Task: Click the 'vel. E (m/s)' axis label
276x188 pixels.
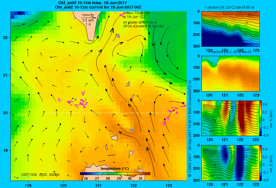Action: [x=271, y=164]
